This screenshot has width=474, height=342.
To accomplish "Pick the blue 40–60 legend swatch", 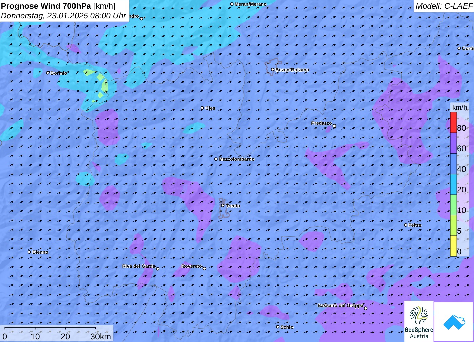I will (x=453, y=164).
